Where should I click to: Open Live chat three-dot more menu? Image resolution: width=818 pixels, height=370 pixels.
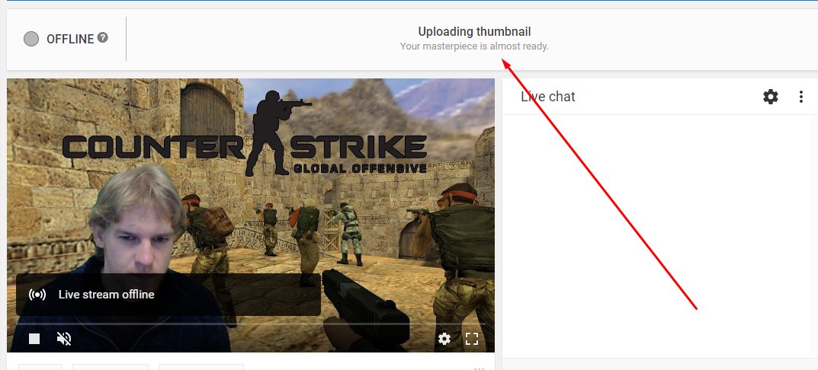point(800,97)
